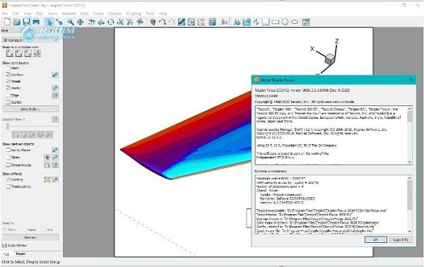Enable the Streamtraces checkbox
424x267 pixels.
click(x=8, y=165)
